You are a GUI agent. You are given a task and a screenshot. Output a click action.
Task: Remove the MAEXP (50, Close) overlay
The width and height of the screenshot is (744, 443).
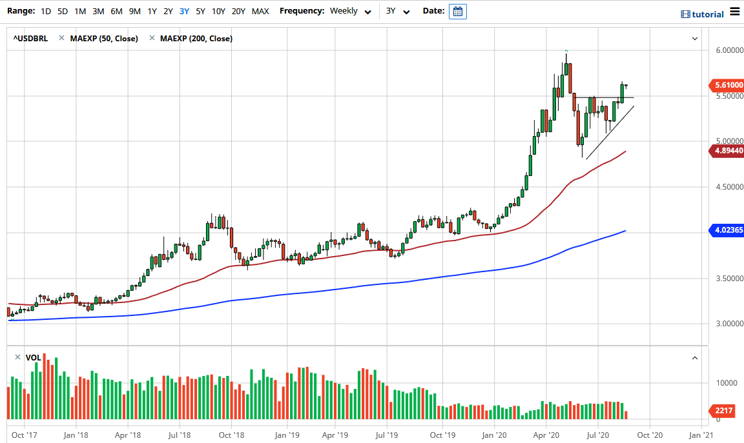click(x=62, y=38)
